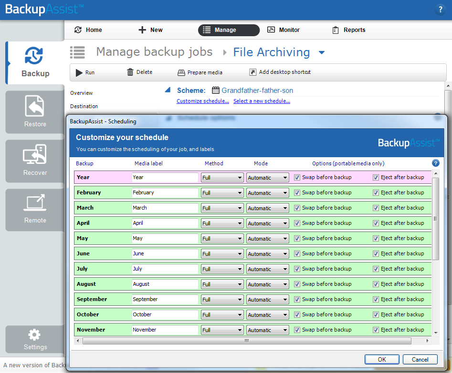This screenshot has height=373, width=452.
Task: Open Settings with the gear icon
Action: [x=35, y=339]
